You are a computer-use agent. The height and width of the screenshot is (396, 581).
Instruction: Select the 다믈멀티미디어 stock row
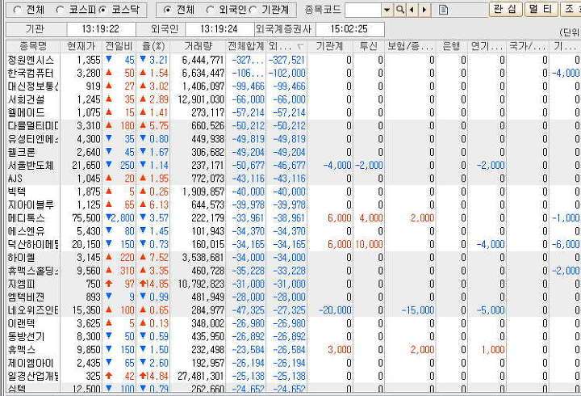click(x=294, y=126)
